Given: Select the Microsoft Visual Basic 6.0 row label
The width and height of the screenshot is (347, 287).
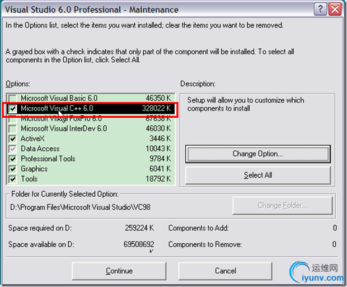Looking at the screenshot, I should (59, 98).
